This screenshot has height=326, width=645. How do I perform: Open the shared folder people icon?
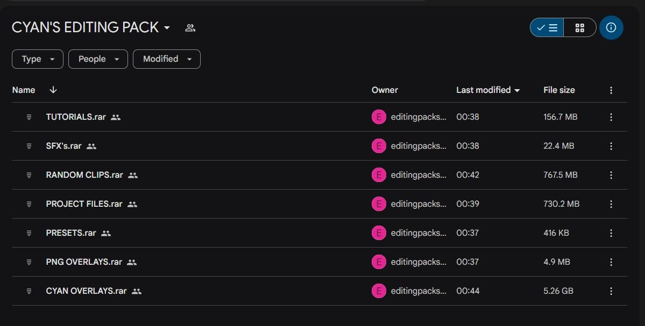coord(190,28)
